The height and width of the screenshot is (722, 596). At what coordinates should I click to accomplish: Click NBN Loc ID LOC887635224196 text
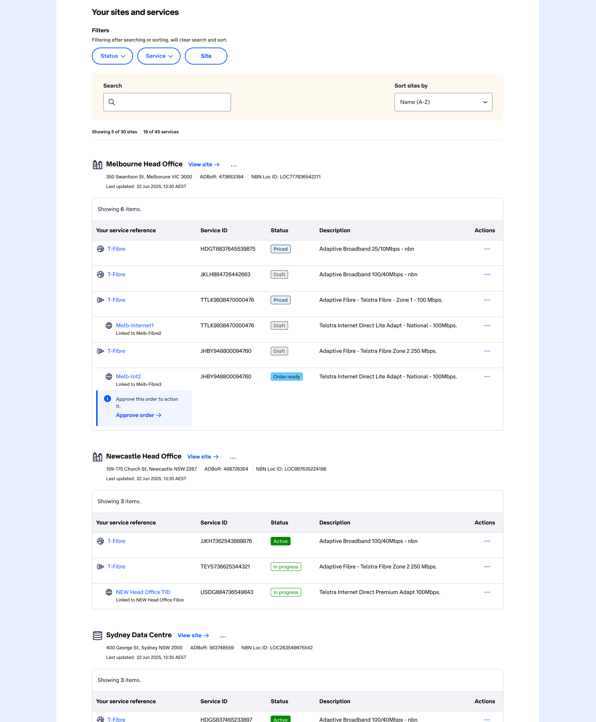[x=291, y=469]
